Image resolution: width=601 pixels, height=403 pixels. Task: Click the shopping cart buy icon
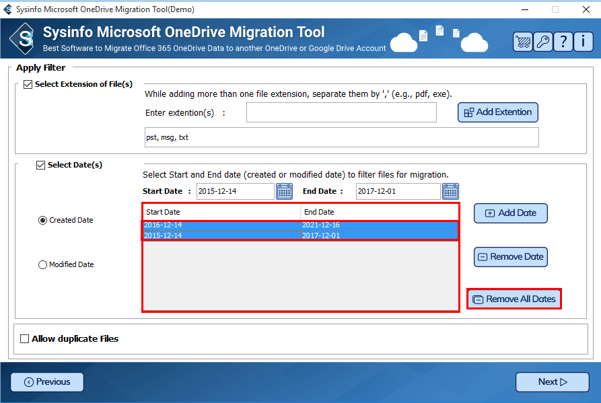coord(522,41)
